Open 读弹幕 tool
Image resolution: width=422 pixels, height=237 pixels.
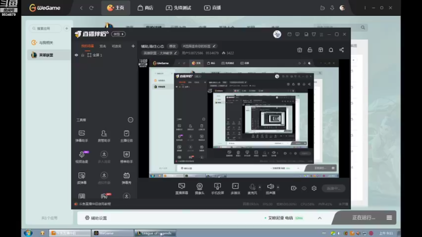click(82, 178)
